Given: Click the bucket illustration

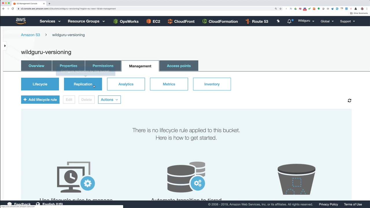Looking at the screenshot, I should (296, 179).
